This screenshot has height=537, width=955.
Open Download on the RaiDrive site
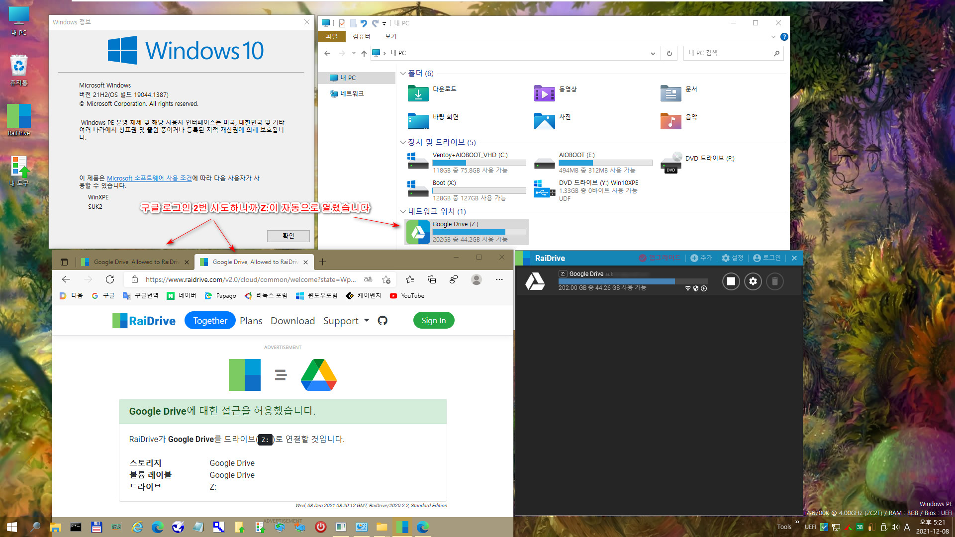click(292, 321)
